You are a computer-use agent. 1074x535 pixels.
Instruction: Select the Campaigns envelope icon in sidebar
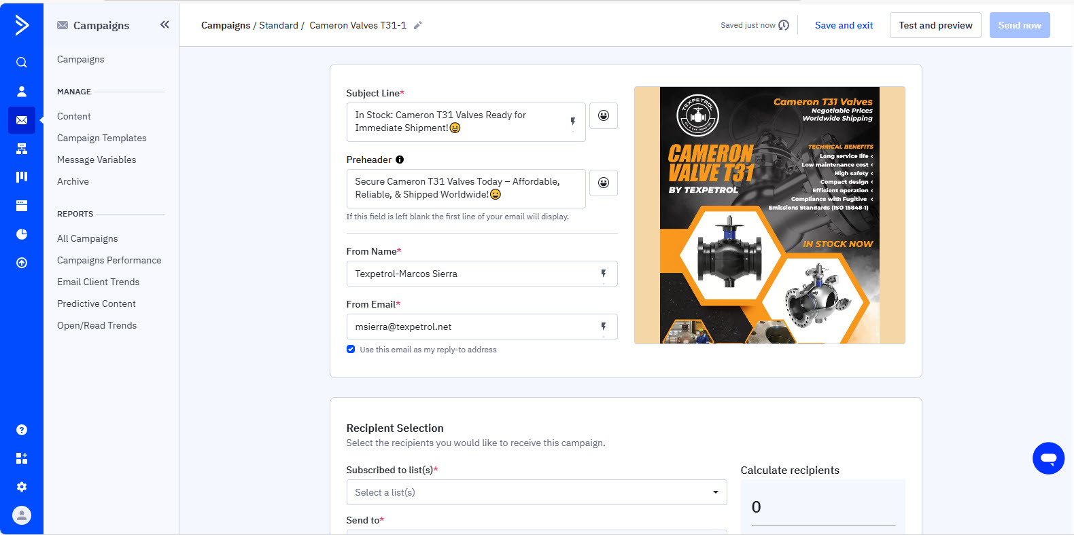(22, 120)
